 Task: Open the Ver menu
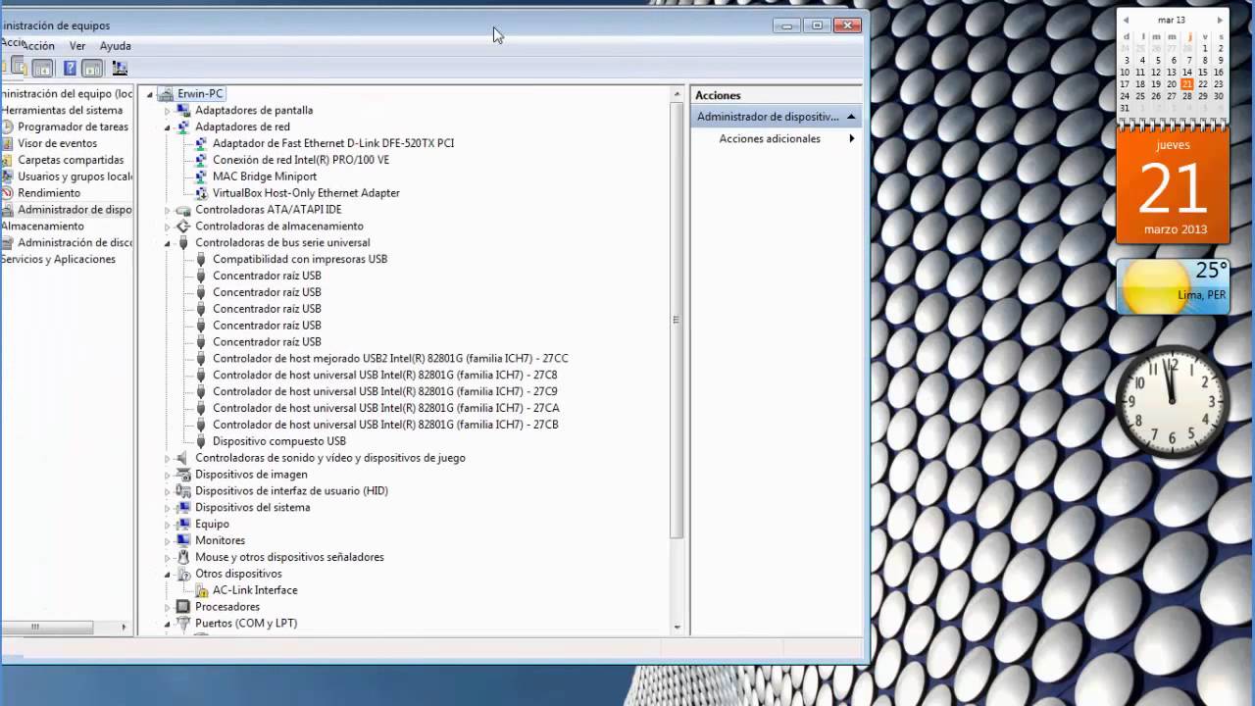pos(77,46)
